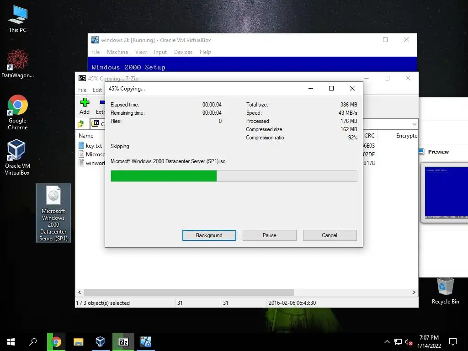
Task: Open Recycle Bin on desktop
Action: (445, 291)
